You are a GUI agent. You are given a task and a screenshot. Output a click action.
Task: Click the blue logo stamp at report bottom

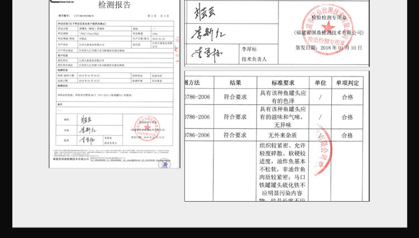pyautogui.click(x=164, y=163)
